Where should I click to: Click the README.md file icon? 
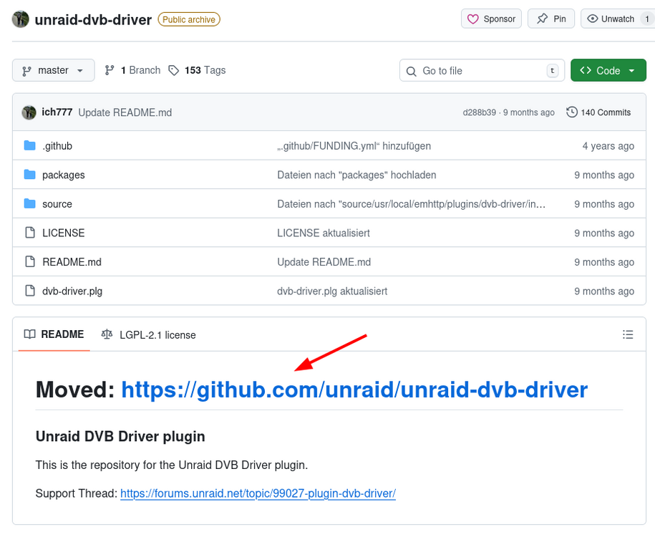pyautogui.click(x=30, y=261)
